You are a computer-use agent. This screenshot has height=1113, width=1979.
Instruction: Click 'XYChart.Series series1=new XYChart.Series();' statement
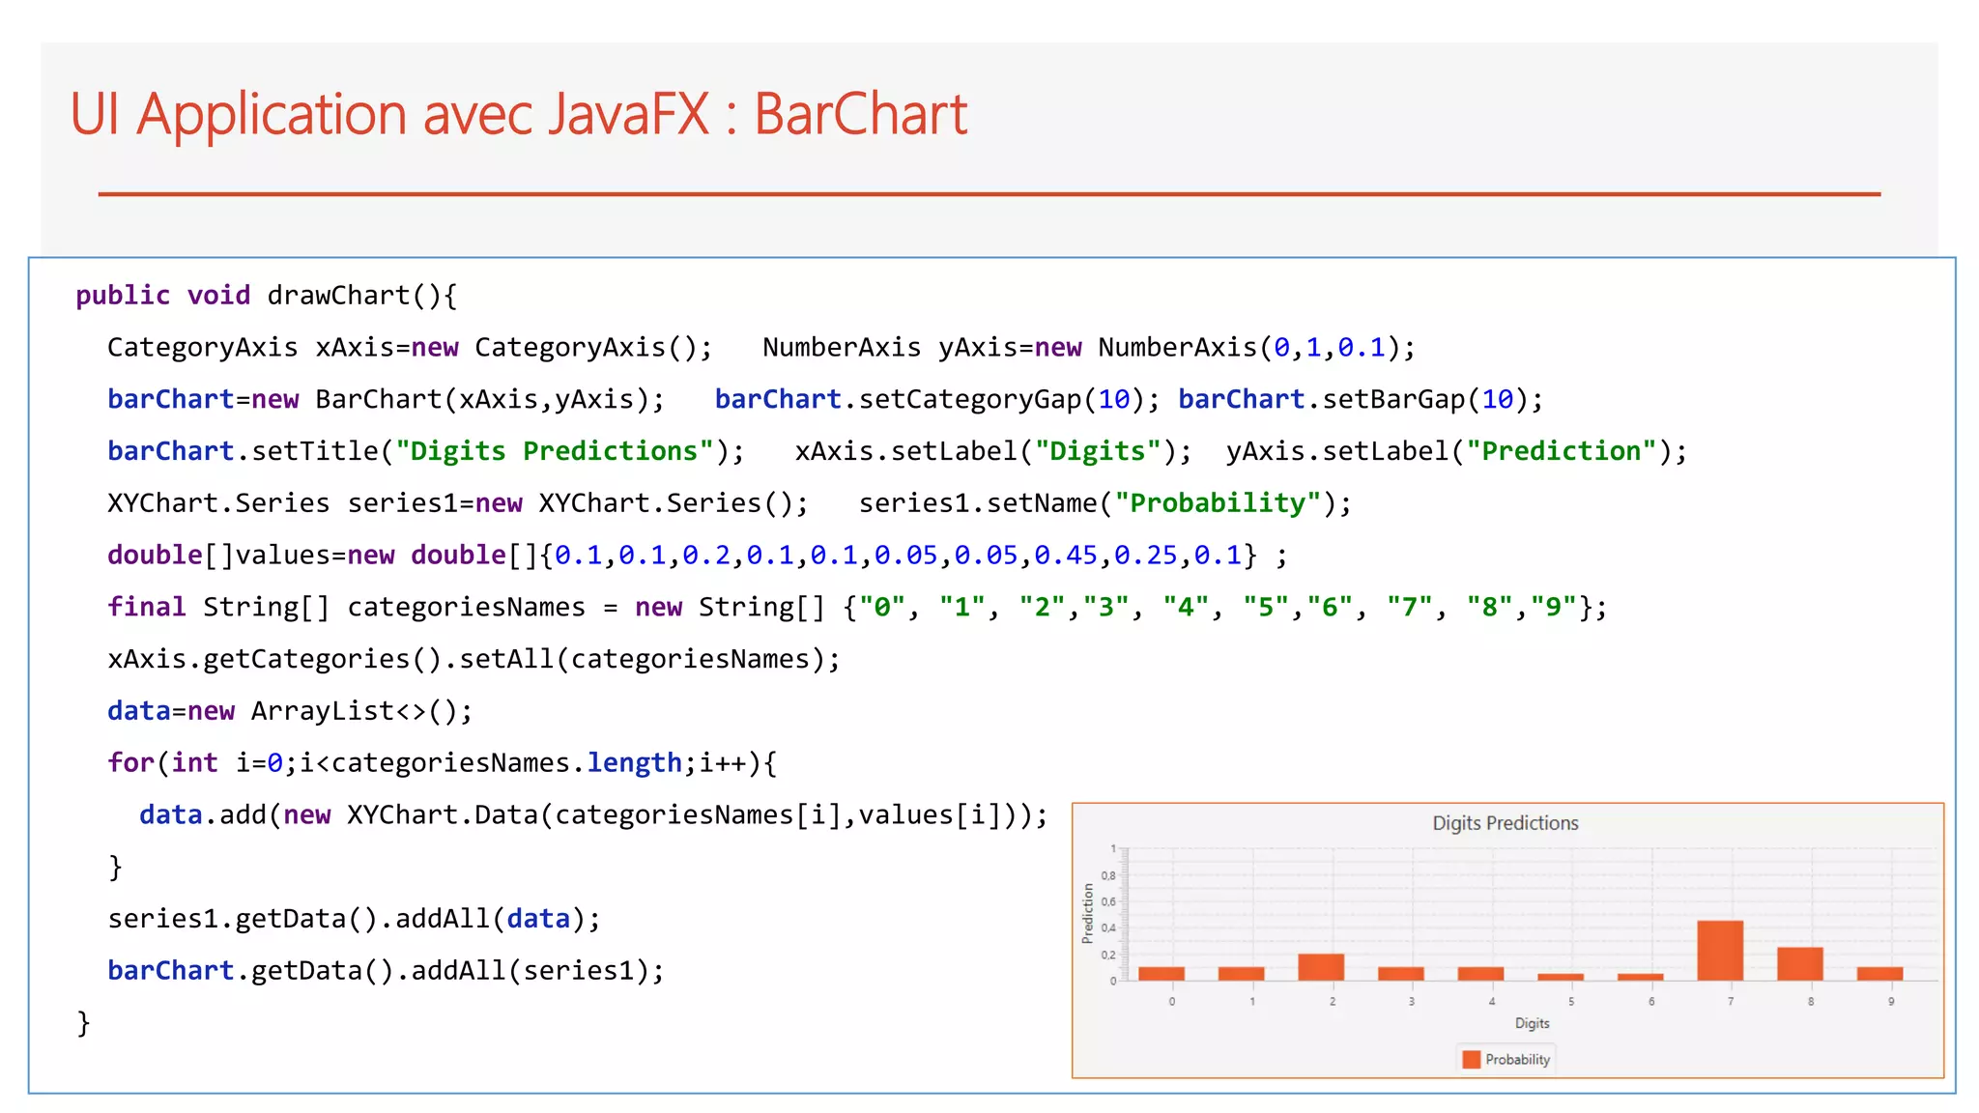click(x=458, y=503)
